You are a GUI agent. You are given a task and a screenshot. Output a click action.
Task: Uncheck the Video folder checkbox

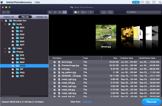coord(9,49)
